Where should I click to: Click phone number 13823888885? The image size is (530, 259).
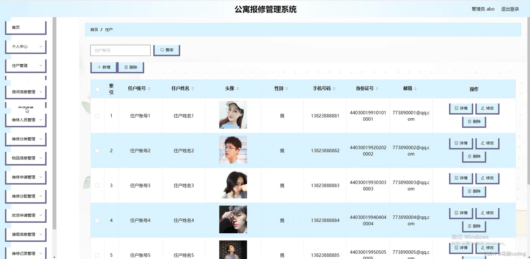[x=325, y=255]
